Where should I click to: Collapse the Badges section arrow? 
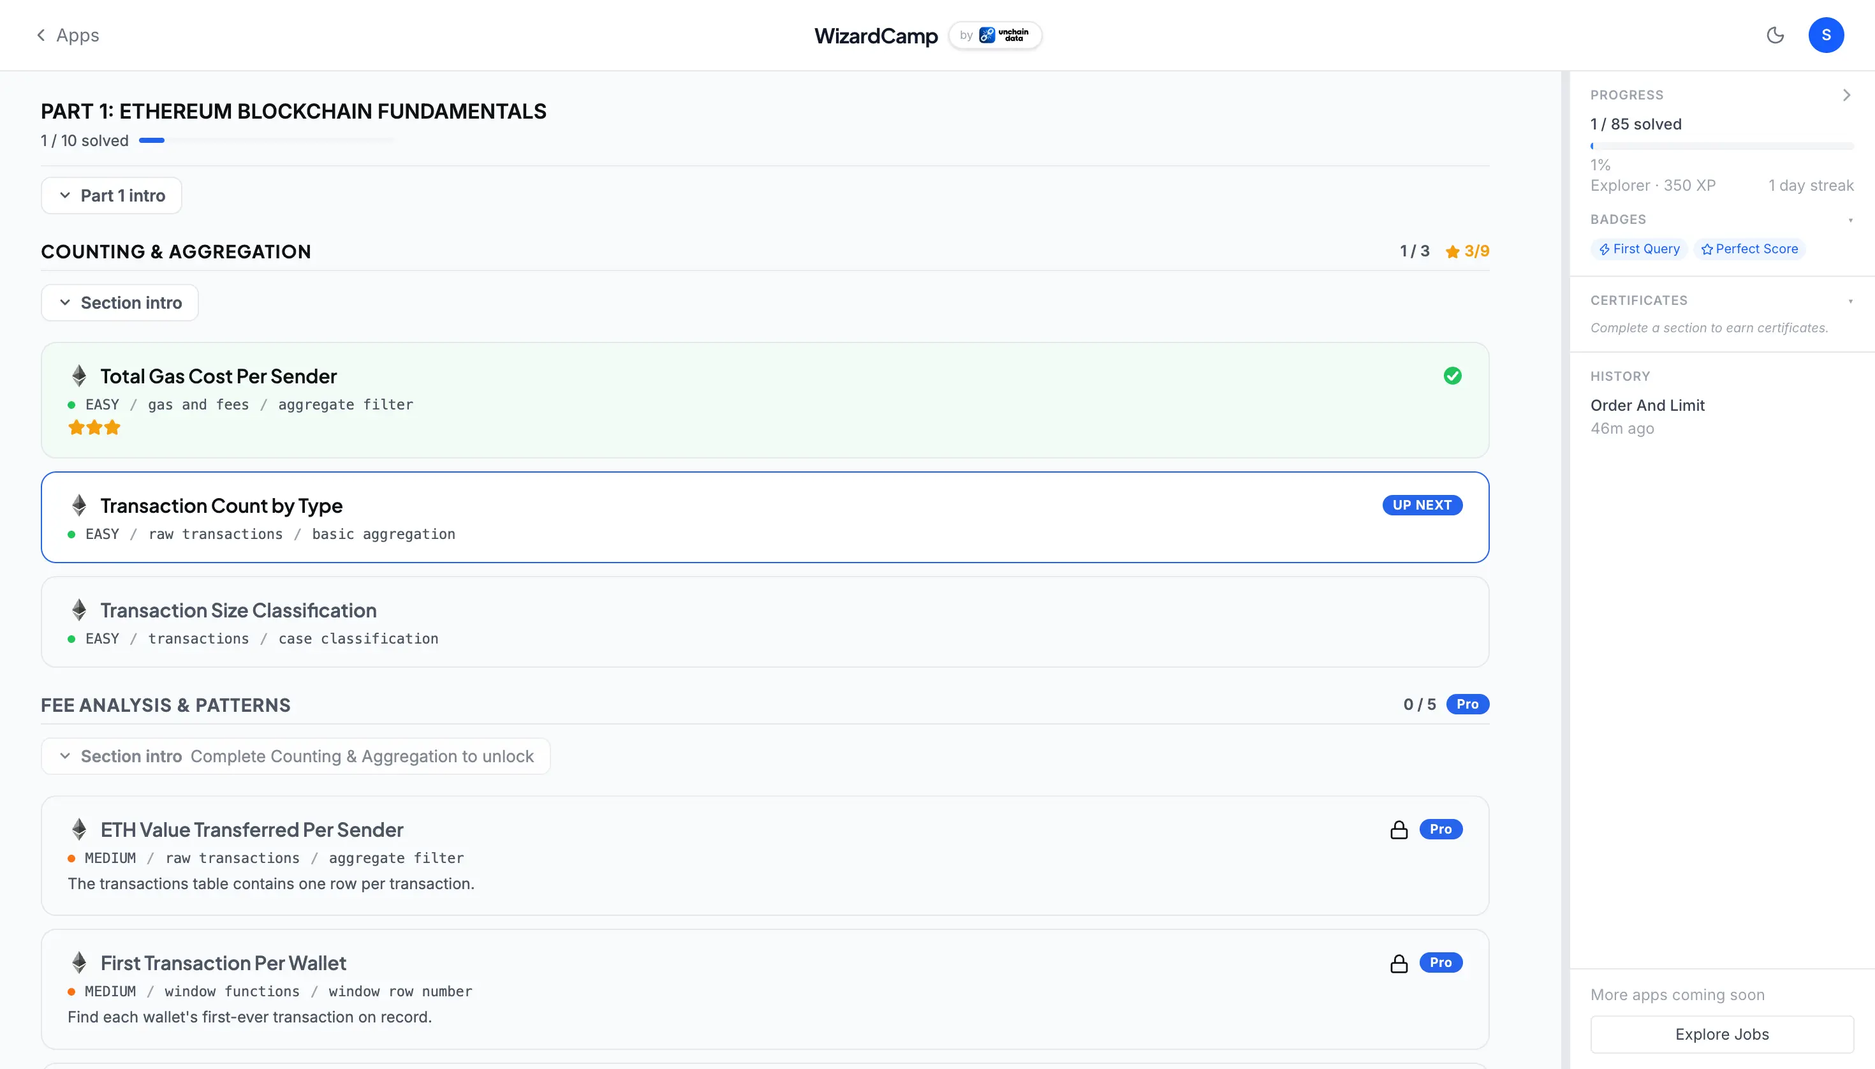[x=1850, y=220]
